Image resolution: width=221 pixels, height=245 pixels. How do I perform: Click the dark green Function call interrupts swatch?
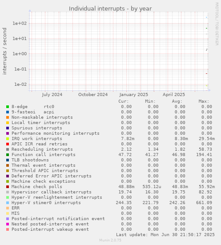coord(8,155)
